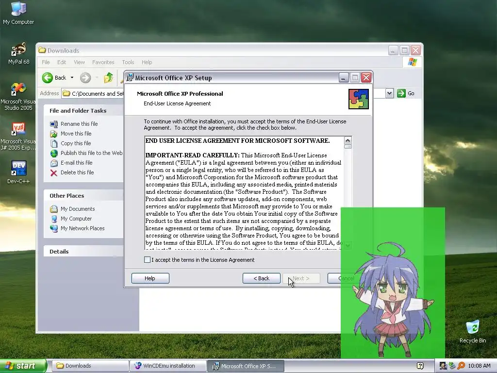Open My Network Places link
497x373 pixels.
[83, 228]
